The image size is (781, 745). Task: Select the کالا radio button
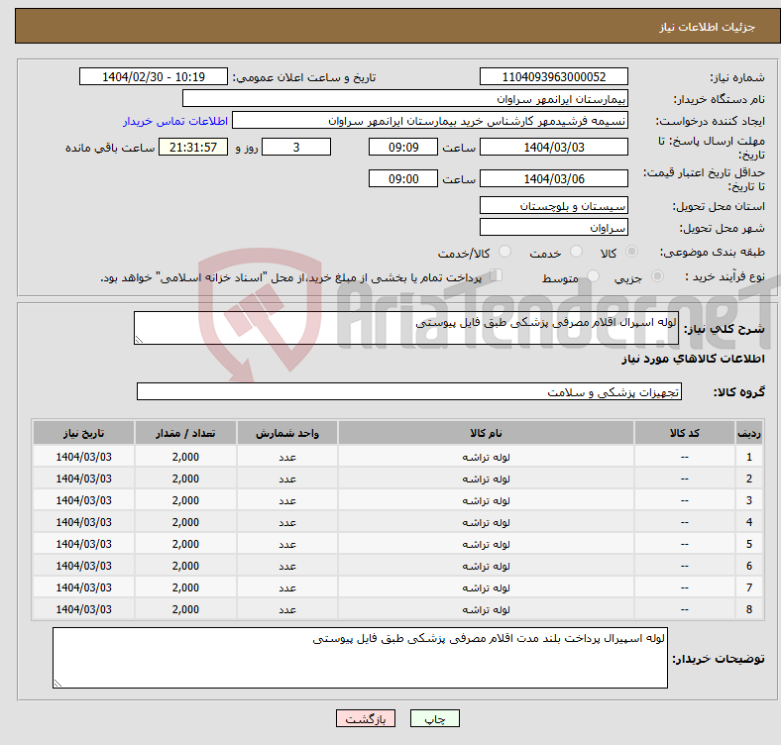(x=631, y=252)
